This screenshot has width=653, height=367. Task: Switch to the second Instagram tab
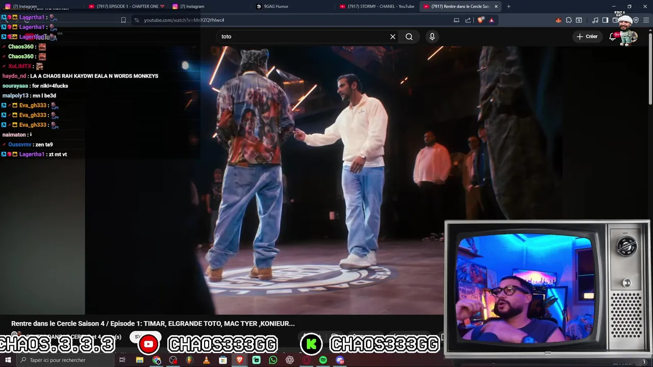point(209,7)
